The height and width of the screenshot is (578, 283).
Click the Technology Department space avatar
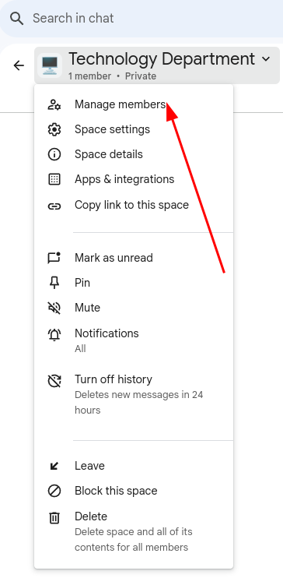tap(50, 65)
